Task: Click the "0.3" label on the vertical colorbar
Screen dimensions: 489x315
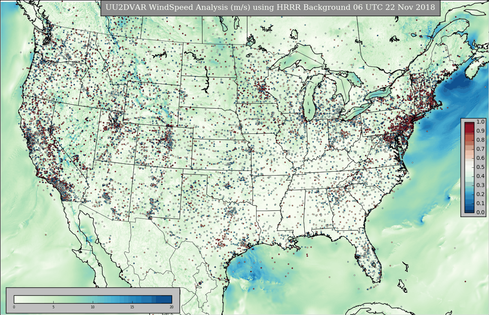Action: pyautogui.click(x=480, y=185)
